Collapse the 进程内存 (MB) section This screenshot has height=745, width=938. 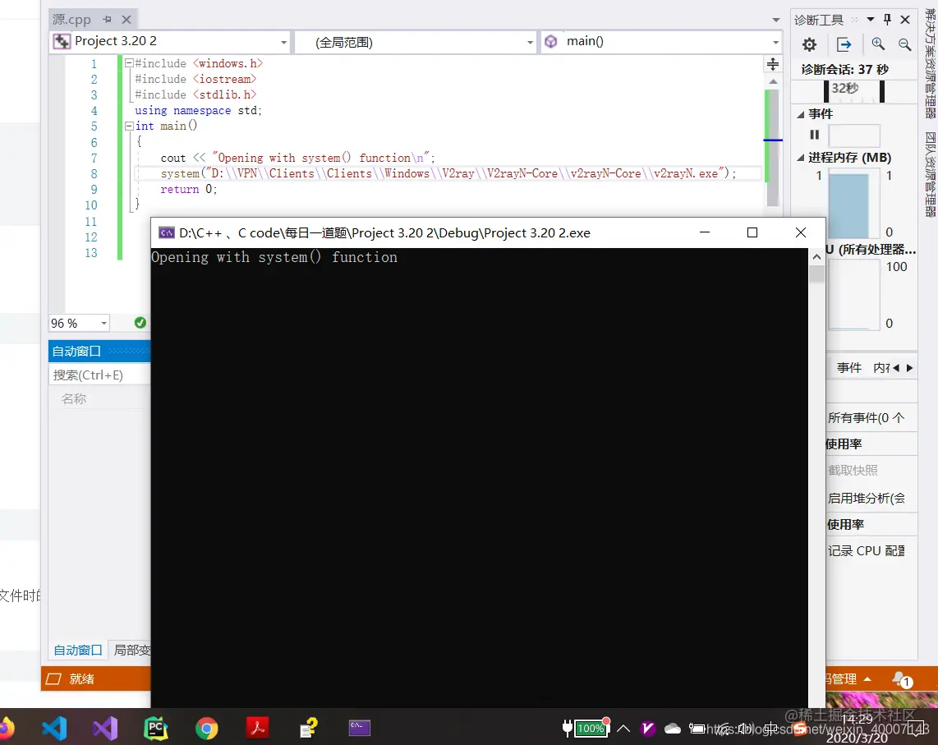pyautogui.click(x=800, y=158)
